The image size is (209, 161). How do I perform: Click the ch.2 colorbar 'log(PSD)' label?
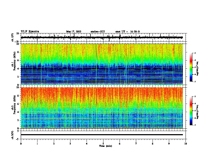[198, 112]
